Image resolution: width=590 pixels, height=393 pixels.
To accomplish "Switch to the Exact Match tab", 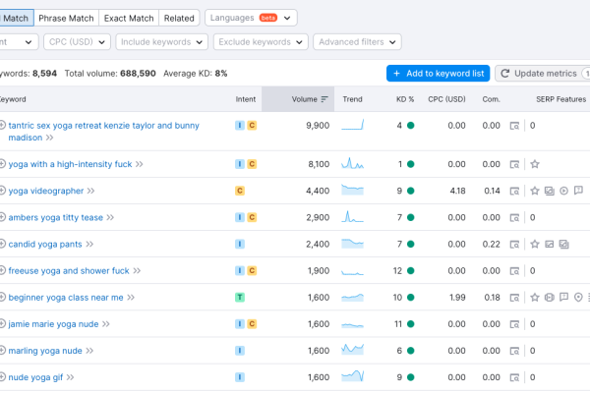I will click(129, 18).
